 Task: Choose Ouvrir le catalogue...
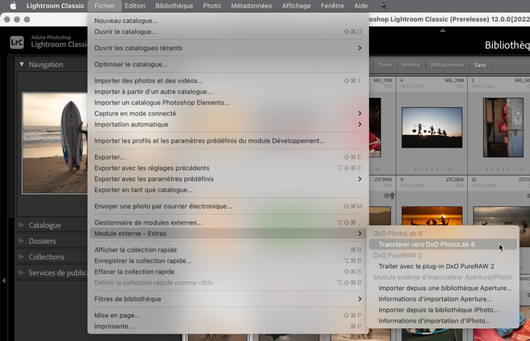pos(228,32)
